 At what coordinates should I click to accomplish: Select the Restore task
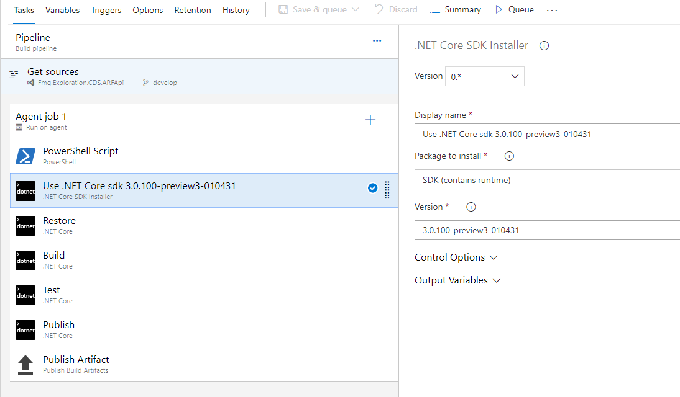(204, 225)
